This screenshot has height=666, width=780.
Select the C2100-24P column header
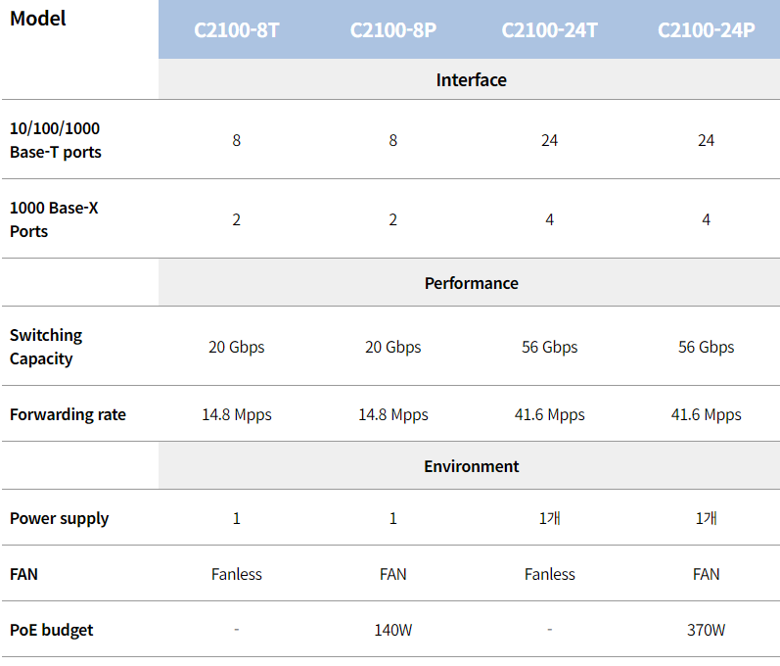point(706,30)
